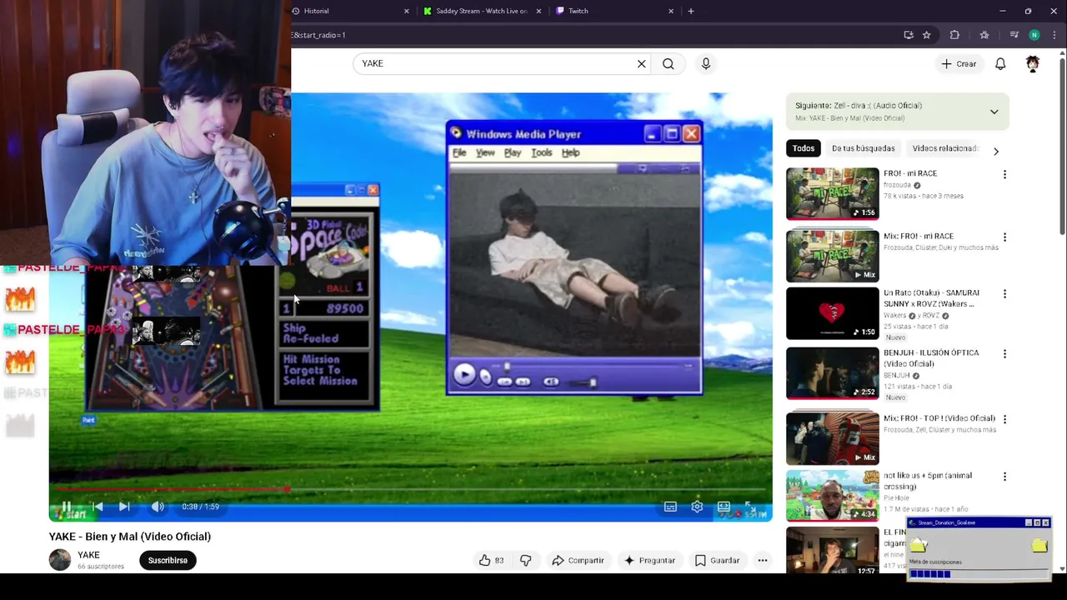Screen dimensions: 1067x600
Task: Open the YAKE channel name link
Action: tap(88, 555)
